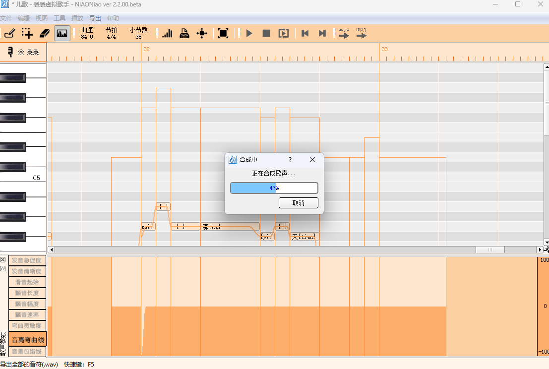
Task: Close the parameter panel with X icon
Action: [x=3, y=260]
